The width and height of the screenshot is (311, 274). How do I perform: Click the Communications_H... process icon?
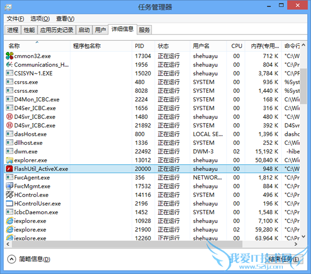point(9,65)
